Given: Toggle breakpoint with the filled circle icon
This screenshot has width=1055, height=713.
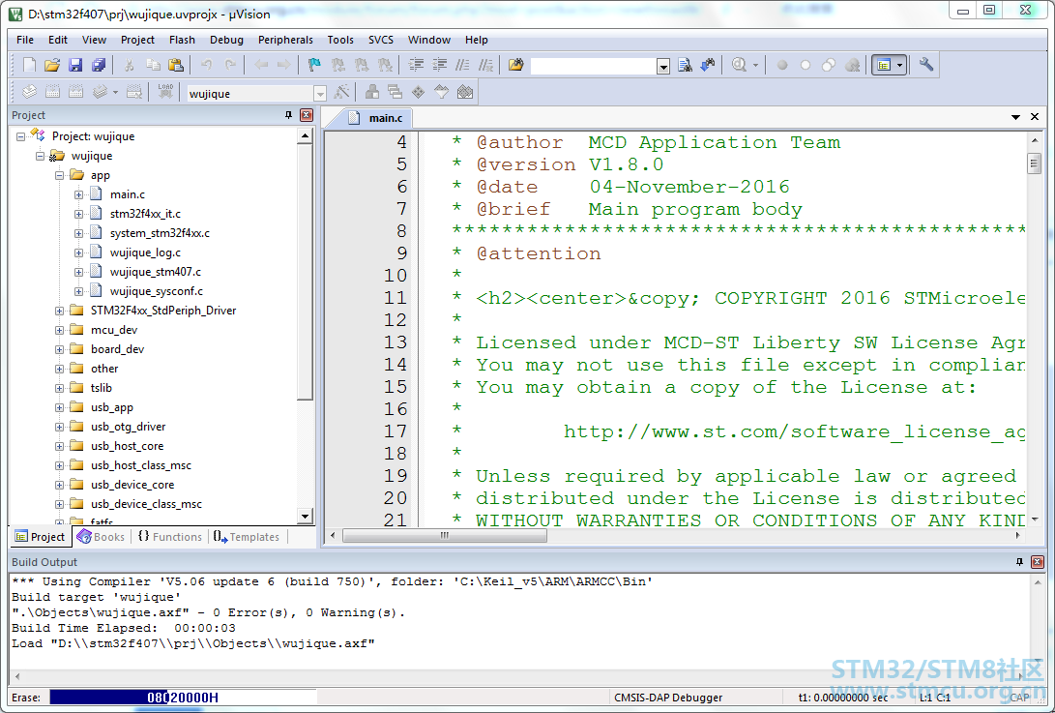Looking at the screenshot, I should 782,66.
